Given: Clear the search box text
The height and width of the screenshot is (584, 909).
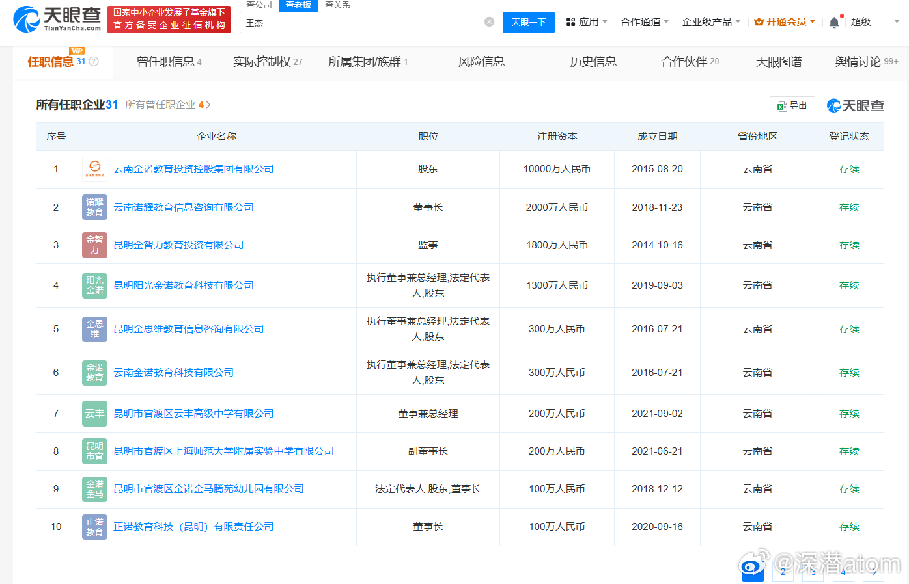Looking at the screenshot, I should click(x=489, y=22).
